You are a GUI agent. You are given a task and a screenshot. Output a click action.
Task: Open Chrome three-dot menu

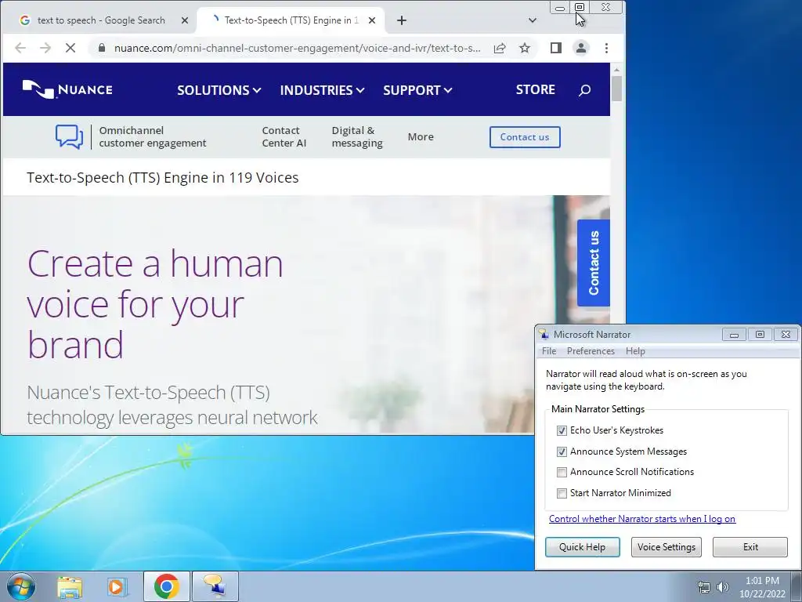[607, 48]
